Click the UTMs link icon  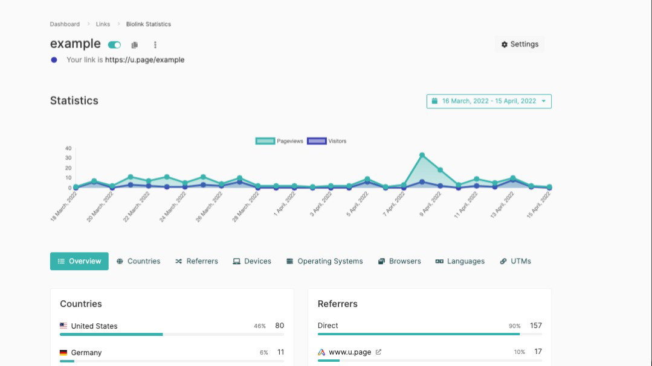[x=503, y=261]
